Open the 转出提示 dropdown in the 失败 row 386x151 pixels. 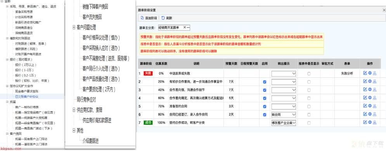point(284,74)
